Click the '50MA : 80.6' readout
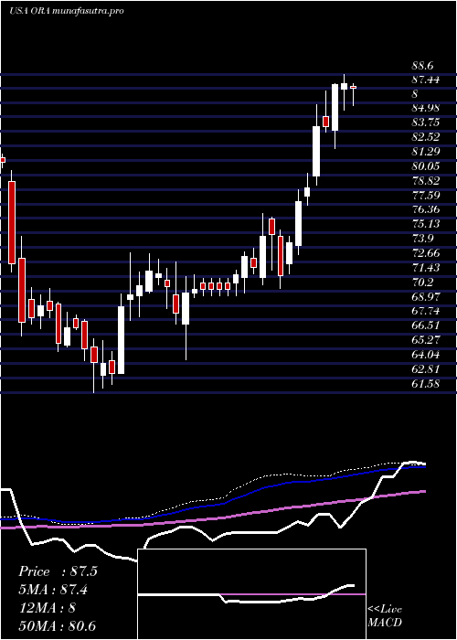The height and width of the screenshot is (640, 457). [x=57, y=625]
